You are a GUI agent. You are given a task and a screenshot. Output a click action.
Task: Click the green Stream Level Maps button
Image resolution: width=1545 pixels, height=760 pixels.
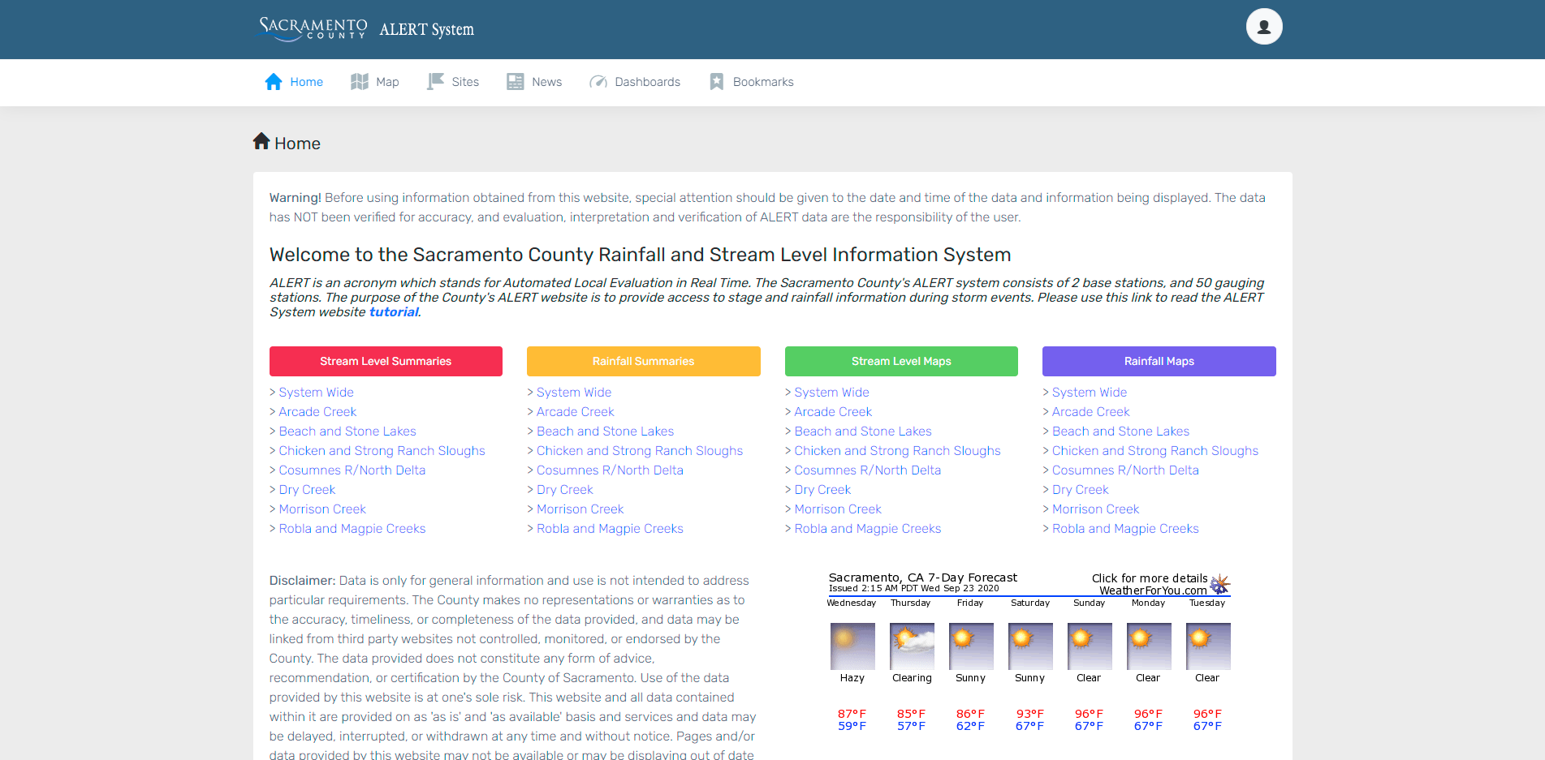900,361
